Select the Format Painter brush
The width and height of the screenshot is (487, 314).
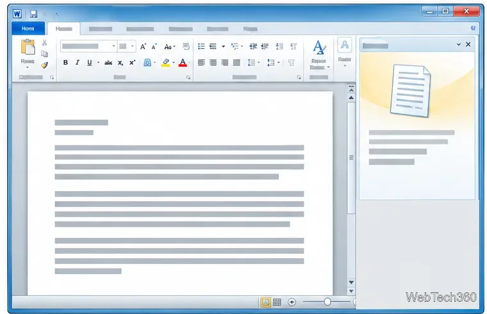point(44,65)
